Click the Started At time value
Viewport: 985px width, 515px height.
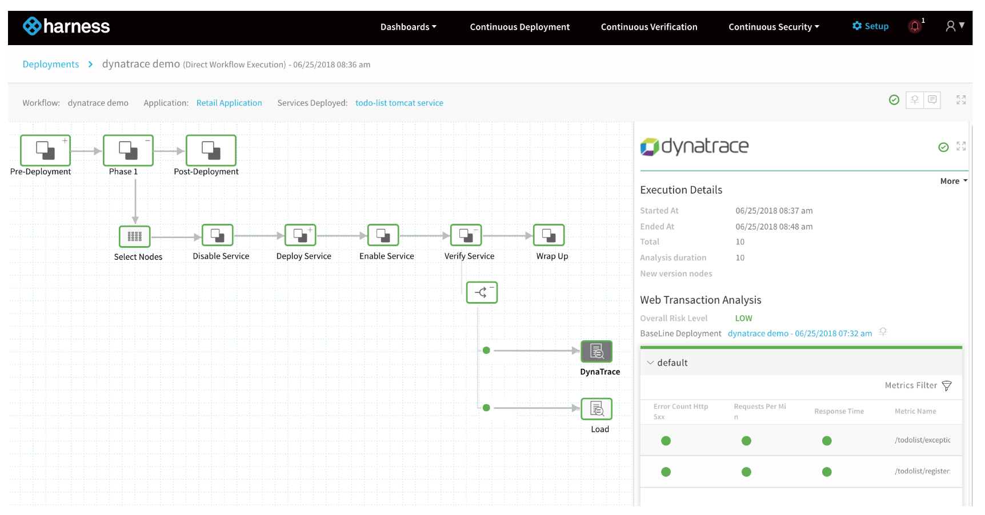tap(774, 211)
